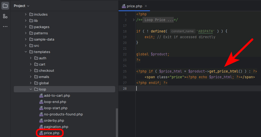Expand the src folder chevron
This screenshot has width=261, height=137.
pyautogui.click(x=26, y=45)
